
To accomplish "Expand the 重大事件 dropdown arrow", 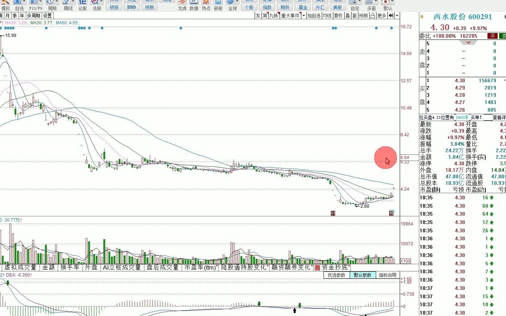I will pyautogui.click(x=303, y=16).
